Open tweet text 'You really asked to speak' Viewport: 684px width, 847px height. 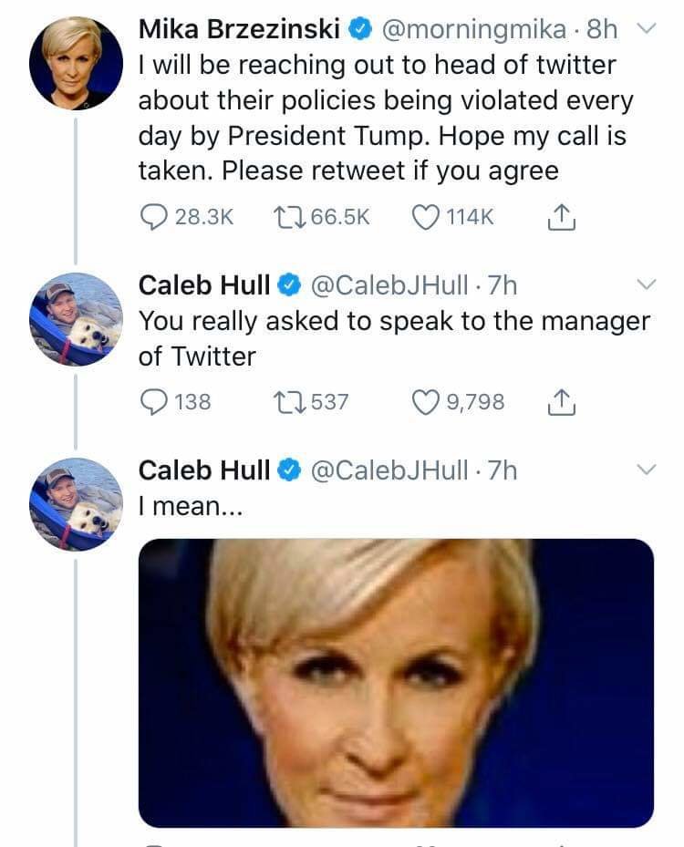point(394,337)
